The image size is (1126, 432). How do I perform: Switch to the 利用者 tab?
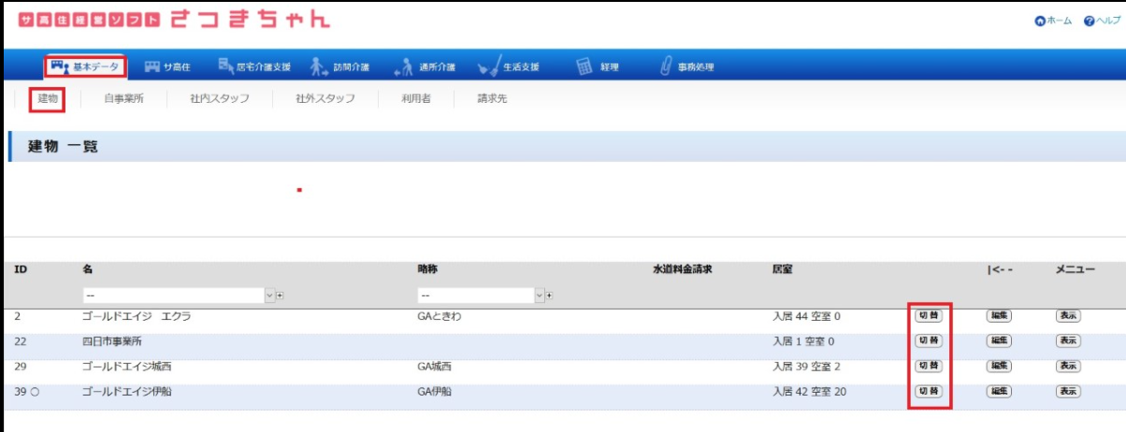pos(415,98)
